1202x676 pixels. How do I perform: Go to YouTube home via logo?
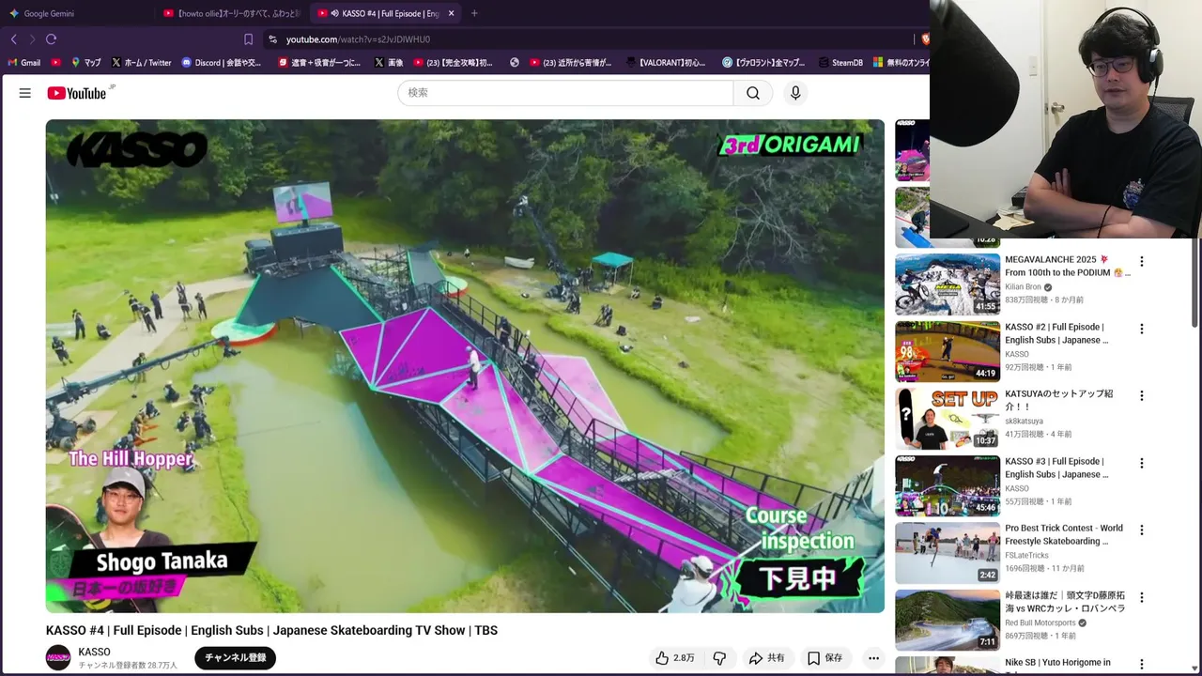coord(76,93)
